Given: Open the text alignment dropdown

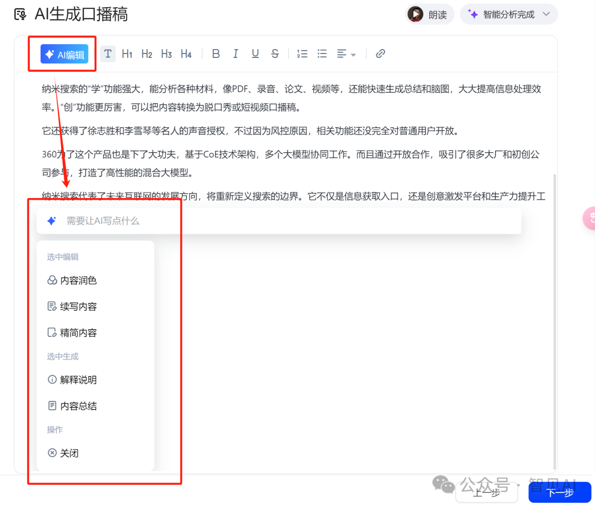Looking at the screenshot, I should coord(347,54).
